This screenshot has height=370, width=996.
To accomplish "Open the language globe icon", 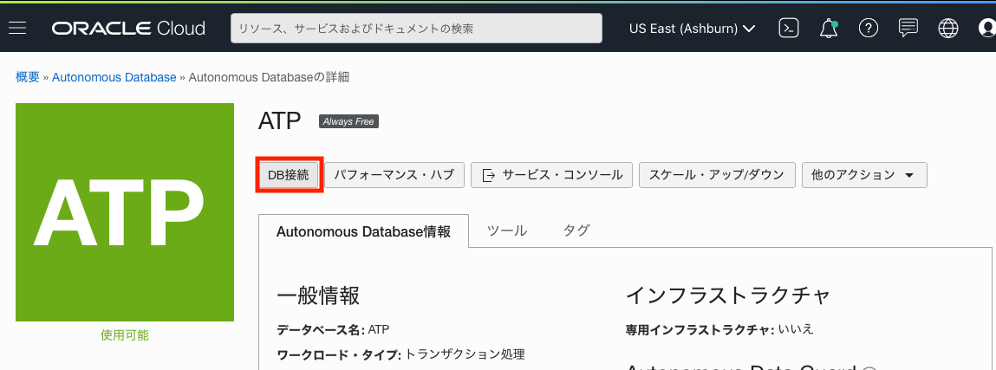I will (x=948, y=28).
